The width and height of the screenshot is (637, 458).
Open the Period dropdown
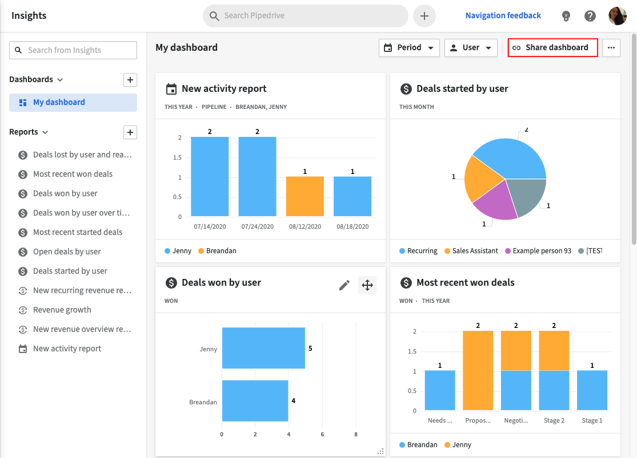coord(409,48)
